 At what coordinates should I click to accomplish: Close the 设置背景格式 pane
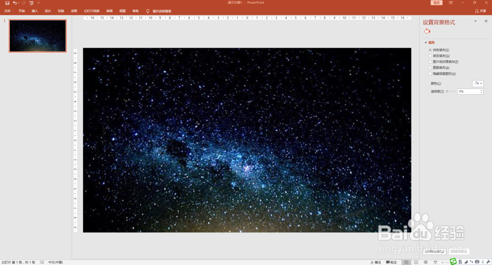click(486, 21)
